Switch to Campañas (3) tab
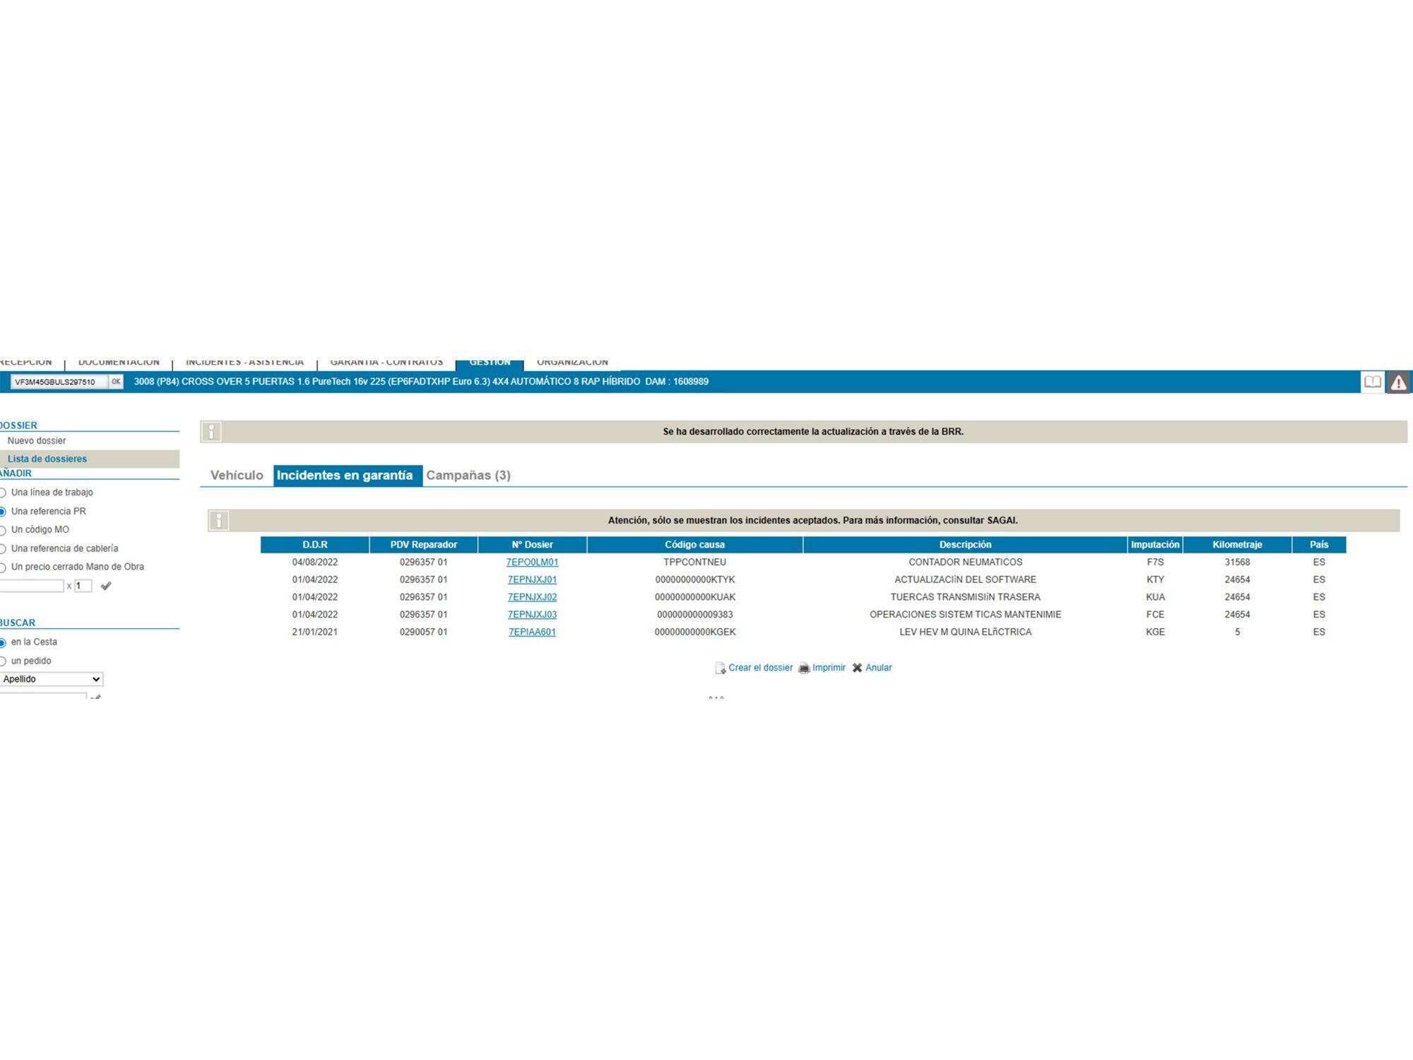This screenshot has width=1413, height=1060. pyautogui.click(x=468, y=476)
